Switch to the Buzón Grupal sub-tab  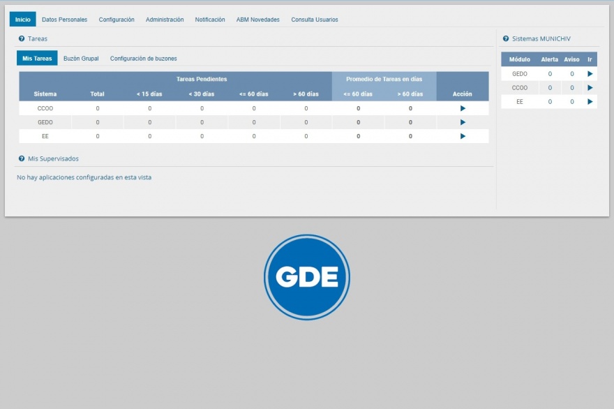pyautogui.click(x=81, y=59)
